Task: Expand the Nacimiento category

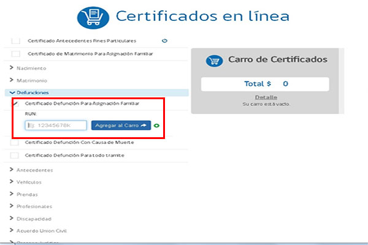Action: pyautogui.click(x=28, y=68)
